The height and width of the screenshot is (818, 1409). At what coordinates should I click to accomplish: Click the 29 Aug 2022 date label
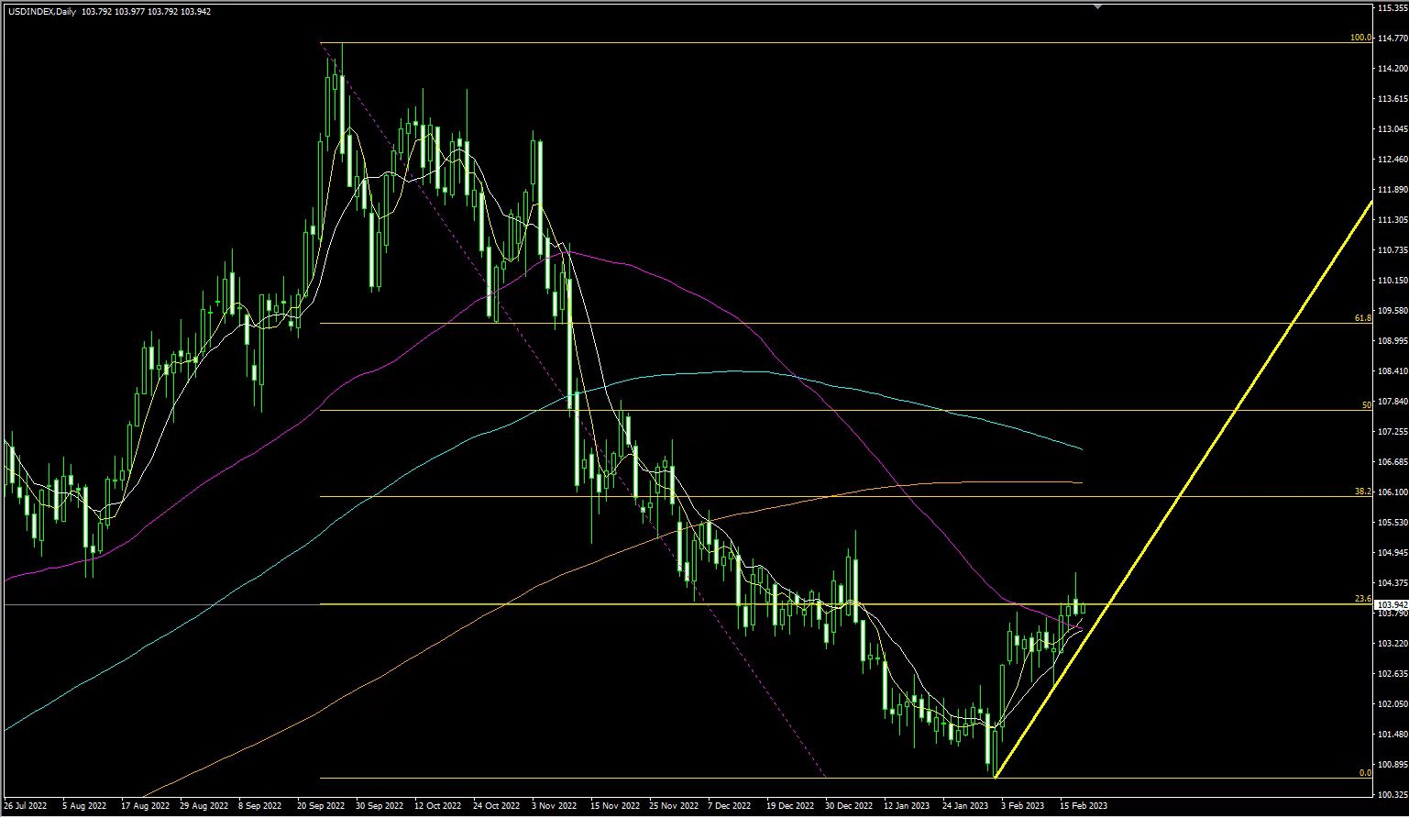203,807
